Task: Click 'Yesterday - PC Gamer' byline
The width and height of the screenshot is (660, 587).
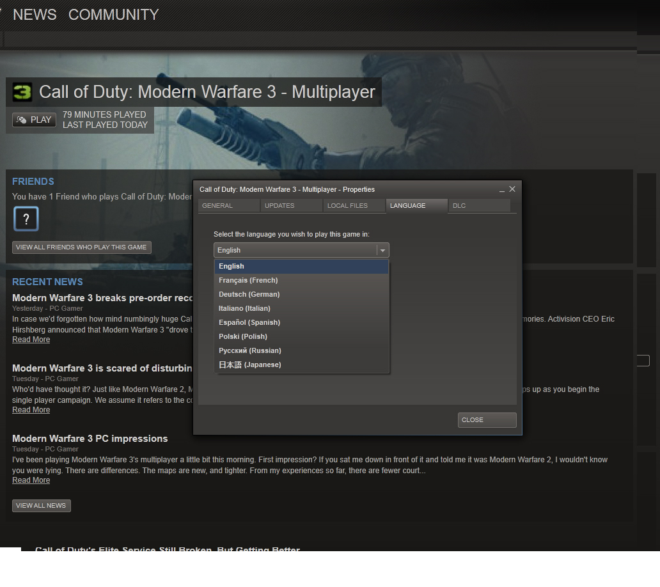Action: click(47, 308)
